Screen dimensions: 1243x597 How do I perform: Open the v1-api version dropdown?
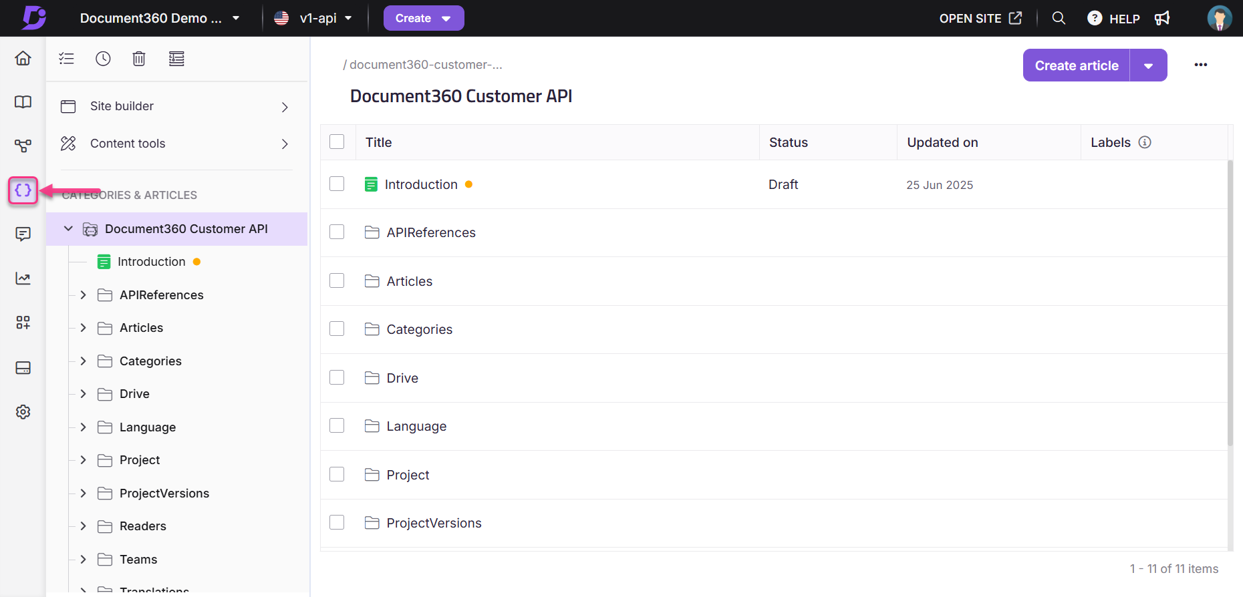click(x=313, y=18)
